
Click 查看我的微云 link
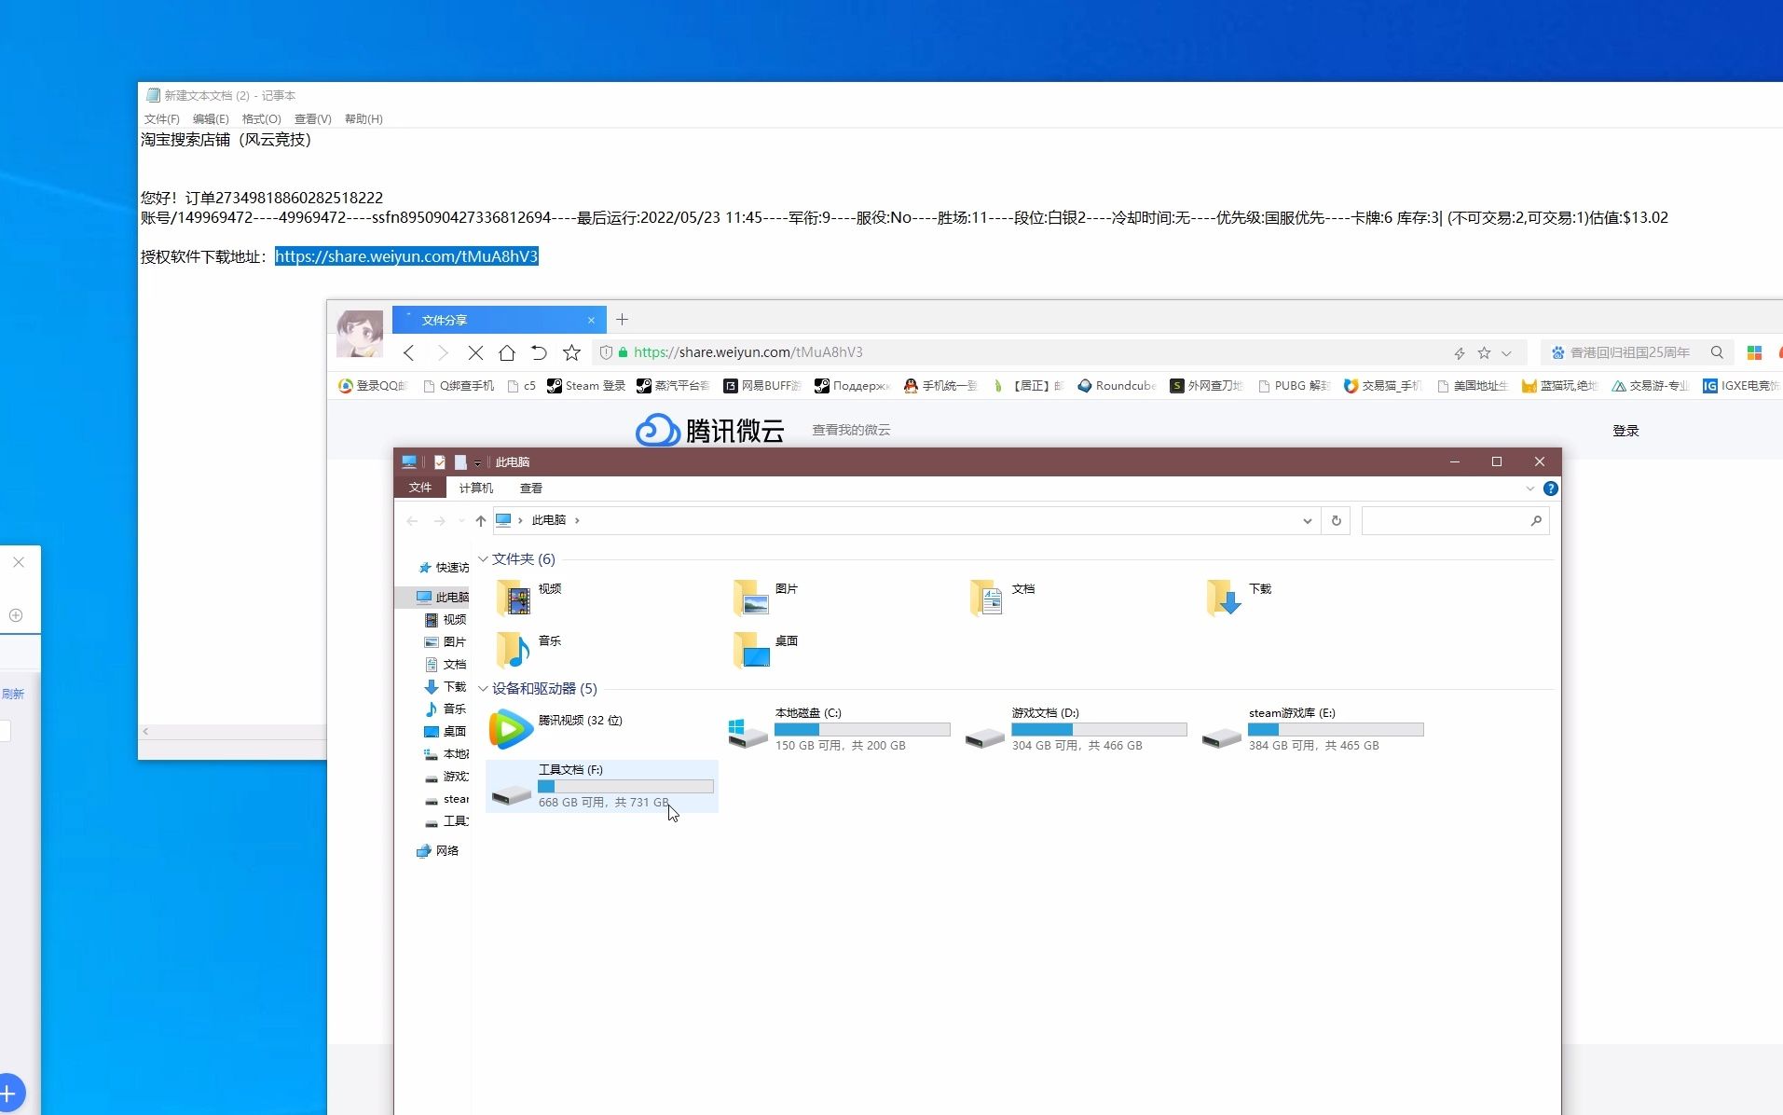(851, 430)
